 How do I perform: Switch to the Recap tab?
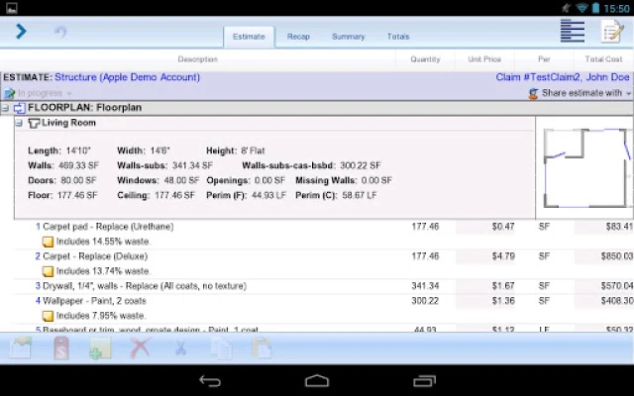coord(298,37)
